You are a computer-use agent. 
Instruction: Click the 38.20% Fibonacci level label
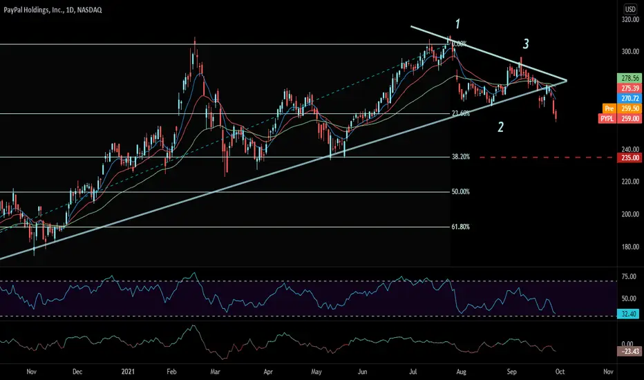point(461,157)
